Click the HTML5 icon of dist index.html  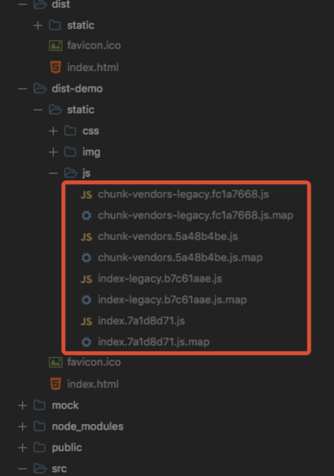point(56,67)
